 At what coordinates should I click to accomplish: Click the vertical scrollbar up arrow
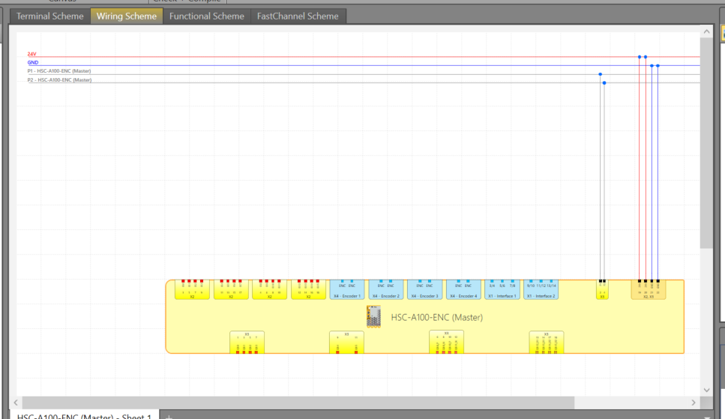pos(706,31)
